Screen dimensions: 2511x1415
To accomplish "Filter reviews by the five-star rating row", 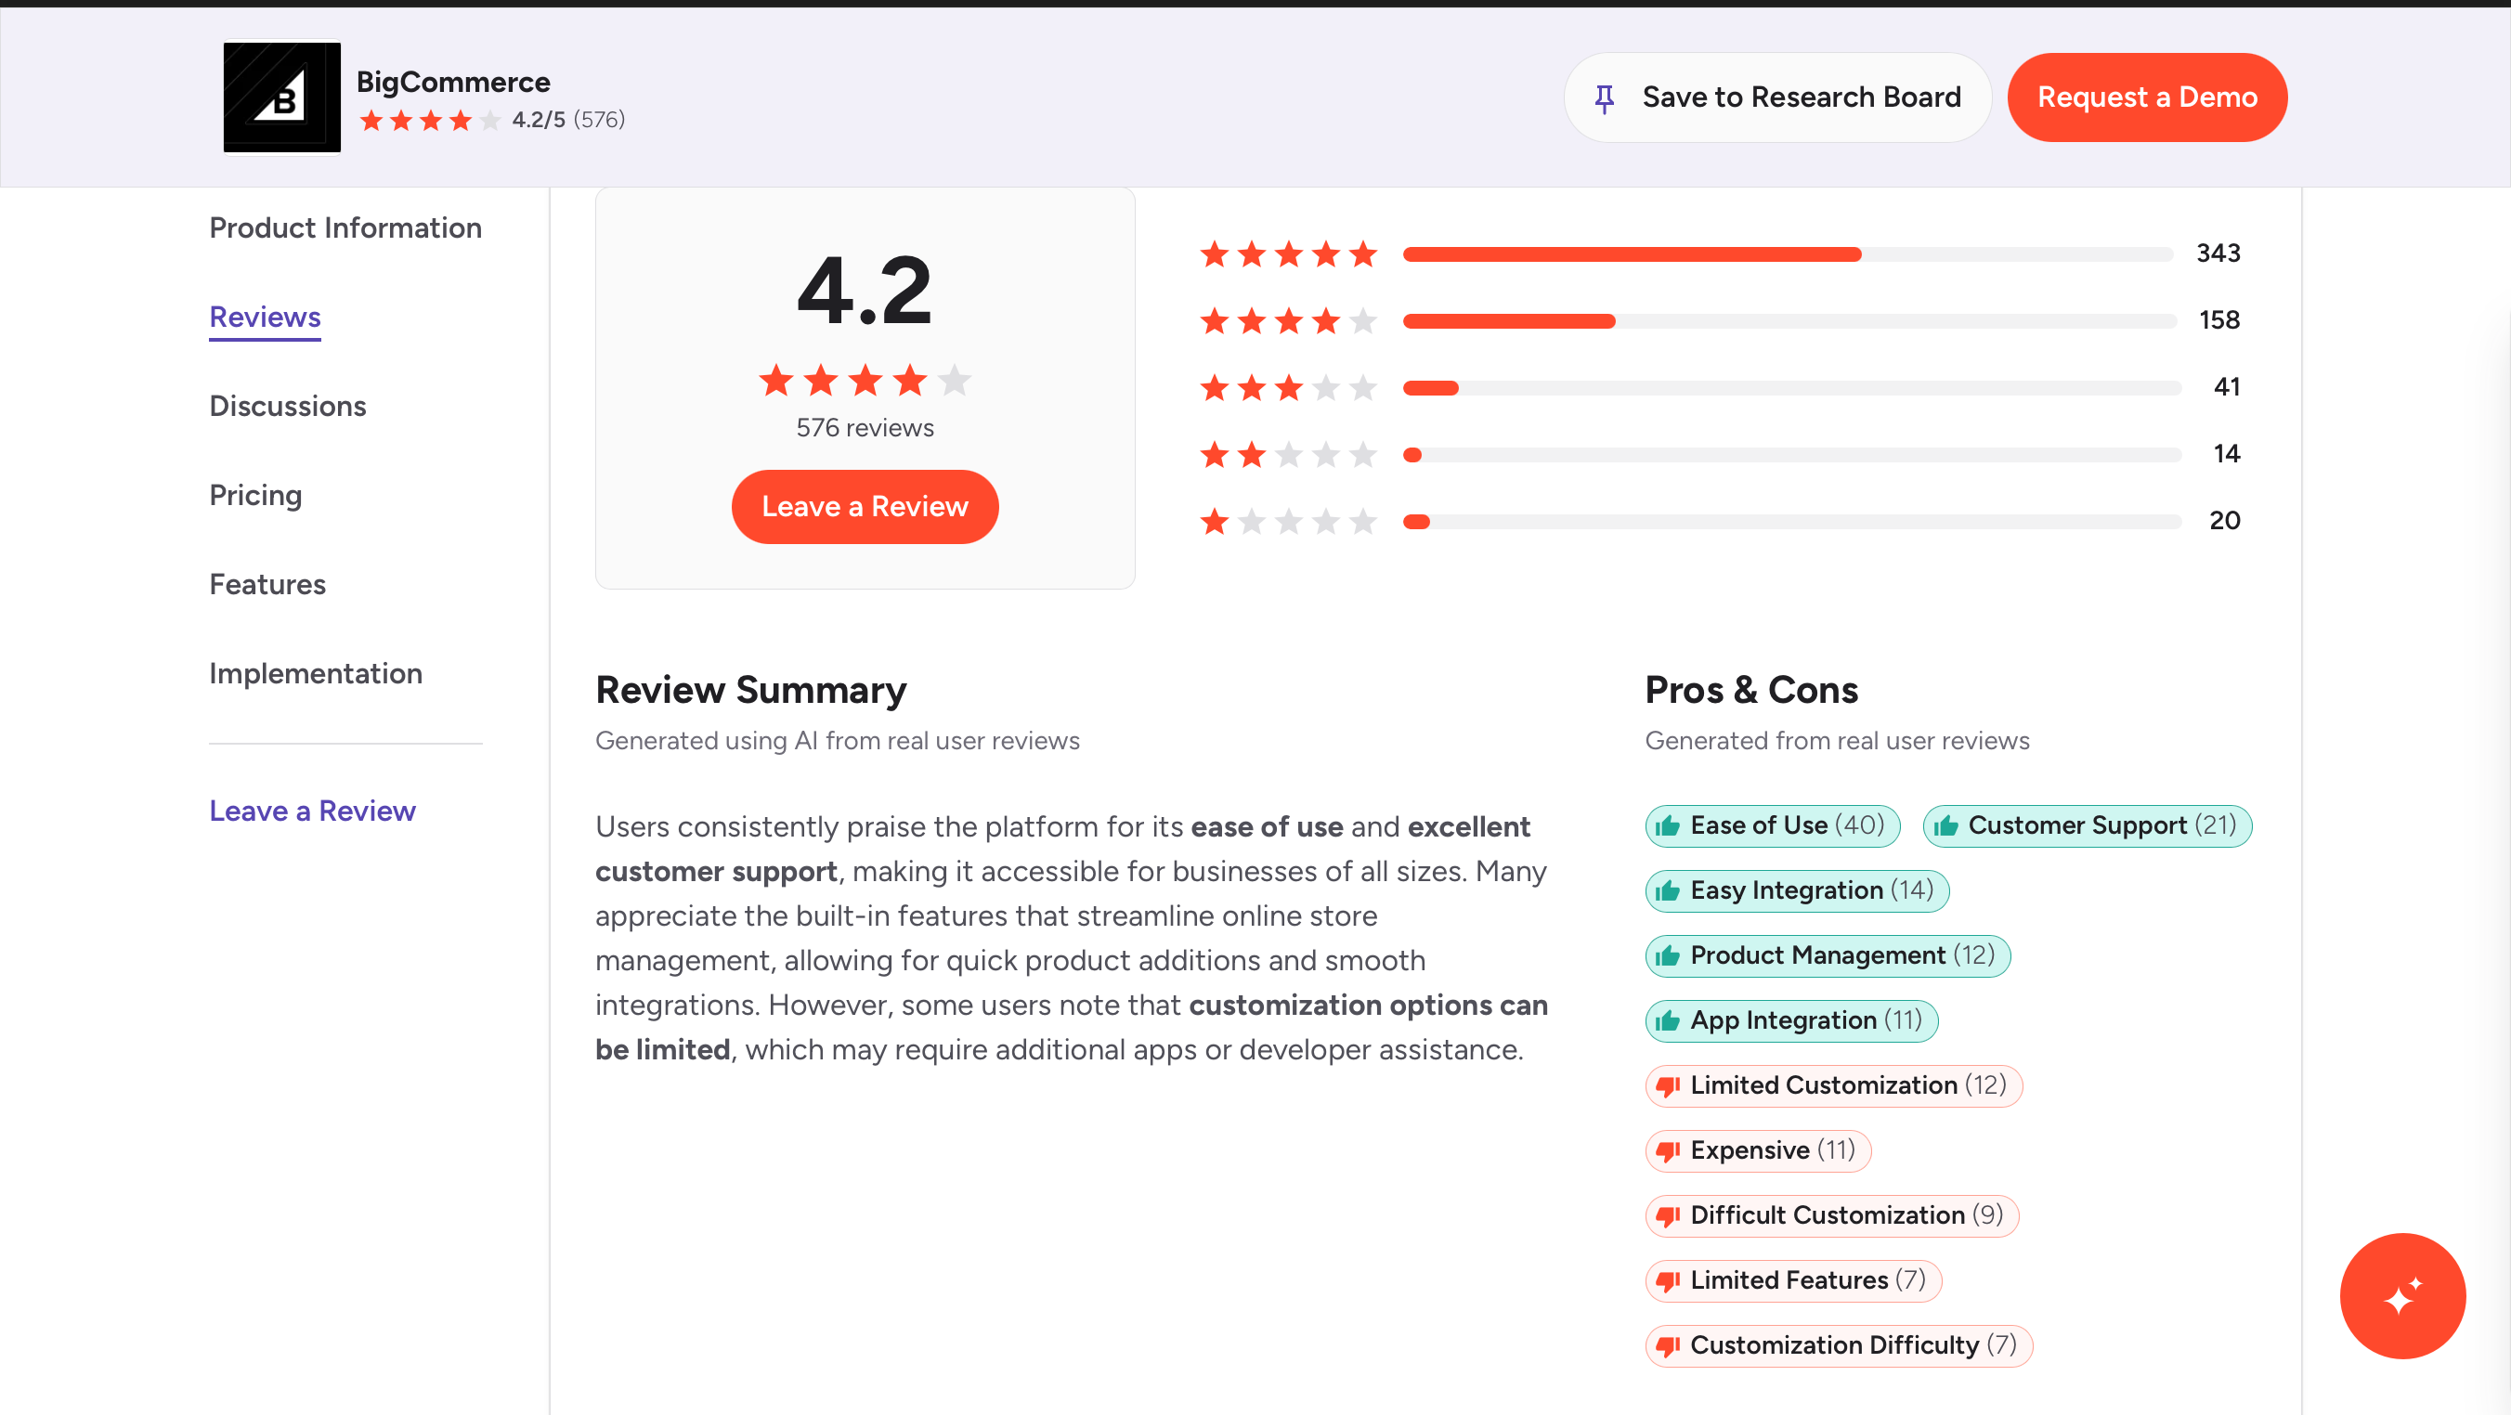I will click(1719, 254).
